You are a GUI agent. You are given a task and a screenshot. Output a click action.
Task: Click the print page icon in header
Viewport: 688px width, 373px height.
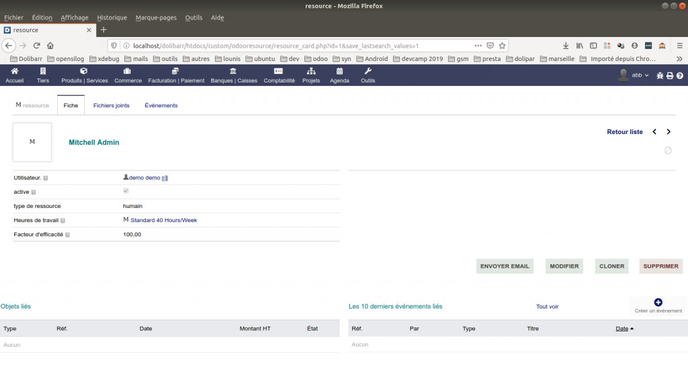(670, 75)
